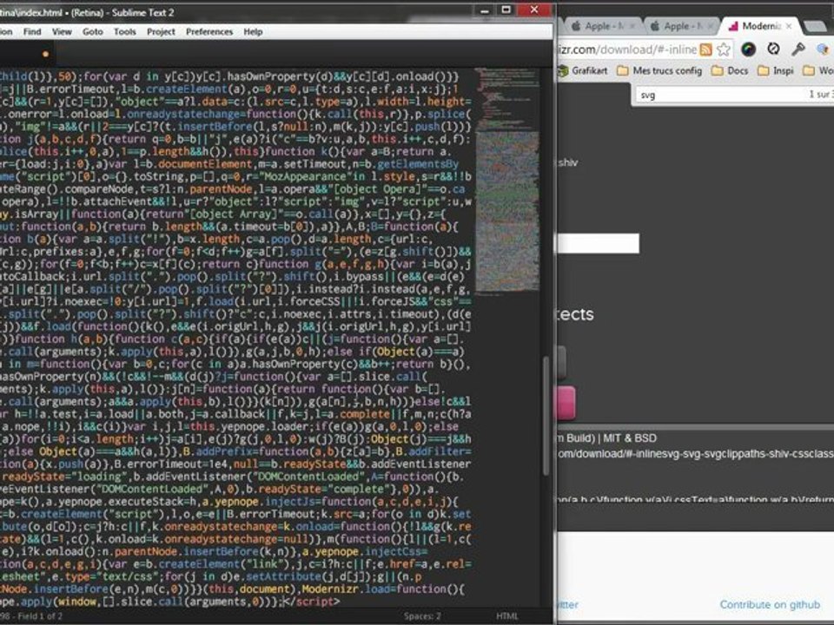Open the Help menu in Sublime Text
Viewport: 834px width, 625px height.
click(253, 32)
